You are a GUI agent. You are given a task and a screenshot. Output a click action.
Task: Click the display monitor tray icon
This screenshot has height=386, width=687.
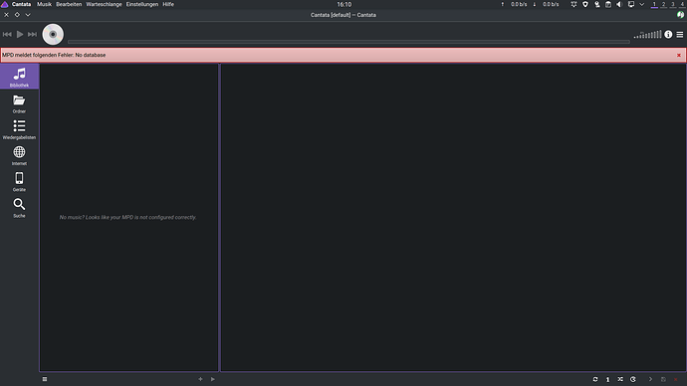click(x=631, y=4)
